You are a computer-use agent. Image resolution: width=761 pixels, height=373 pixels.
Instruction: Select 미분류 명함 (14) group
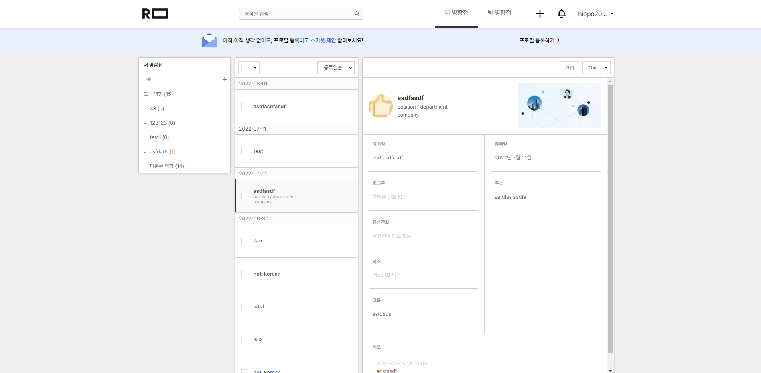coord(167,166)
